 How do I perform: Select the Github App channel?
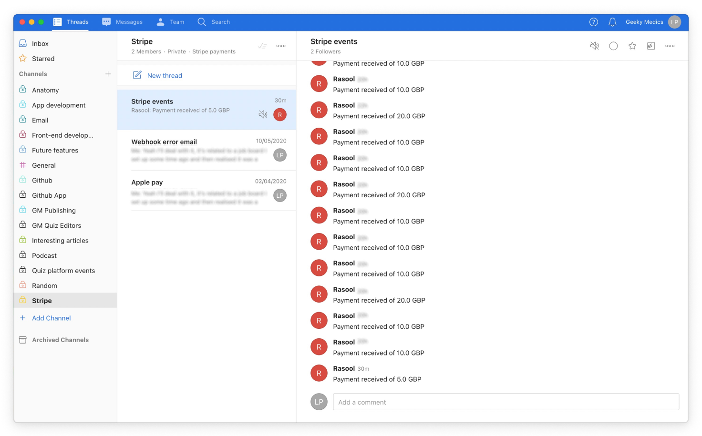[x=65, y=195]
